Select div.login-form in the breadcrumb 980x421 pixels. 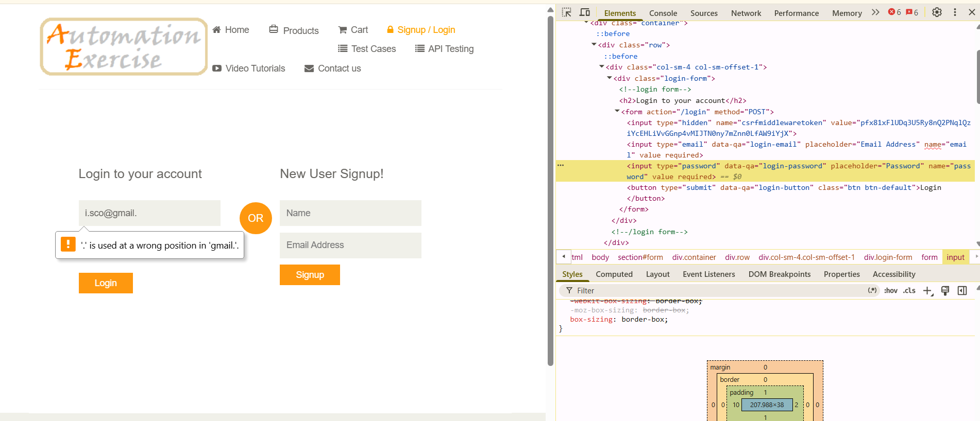coord(888,257)
